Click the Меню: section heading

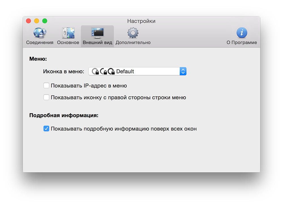(x=38, y=59)
